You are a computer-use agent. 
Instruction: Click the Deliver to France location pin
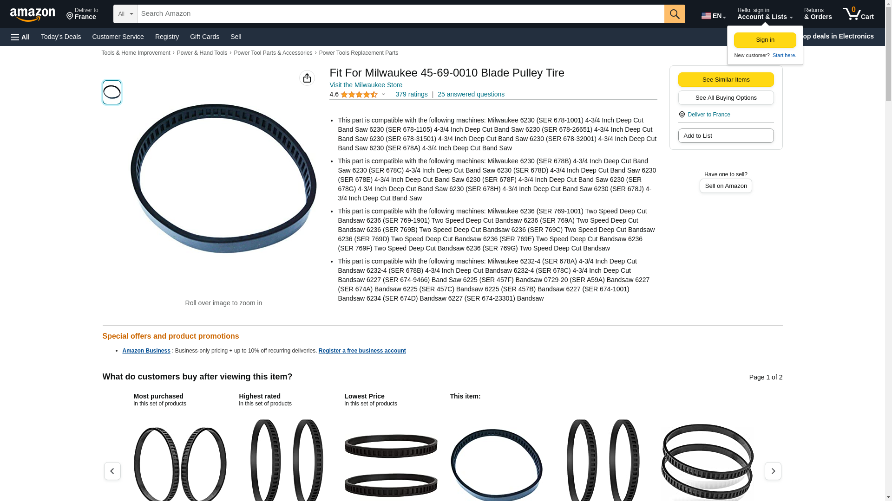pyautogui.click(x=682, y=115)
